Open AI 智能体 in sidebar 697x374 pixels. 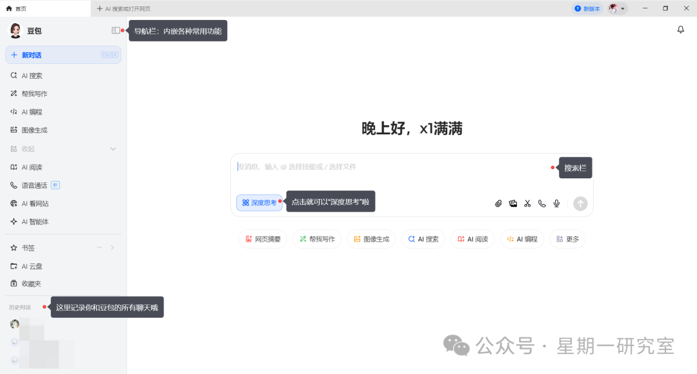63,222
